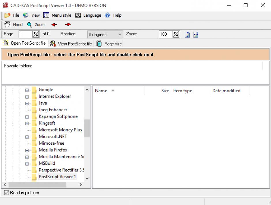Go to next page with right red arrow
271x205 pixels.
[x=68, y=25]
